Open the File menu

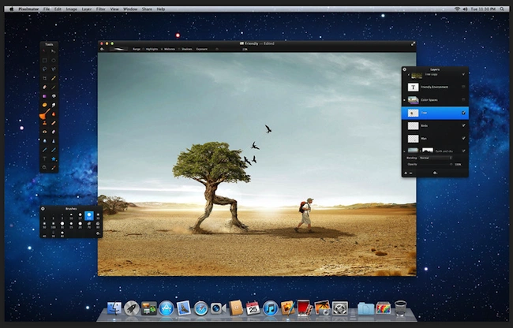click(x=47, y=9)
